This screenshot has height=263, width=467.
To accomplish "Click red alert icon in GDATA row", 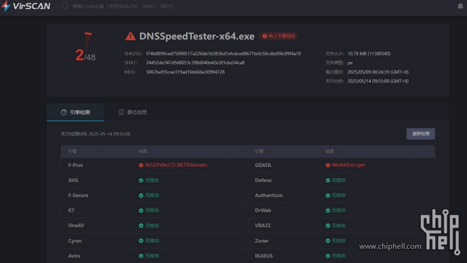I will [328, 165].
